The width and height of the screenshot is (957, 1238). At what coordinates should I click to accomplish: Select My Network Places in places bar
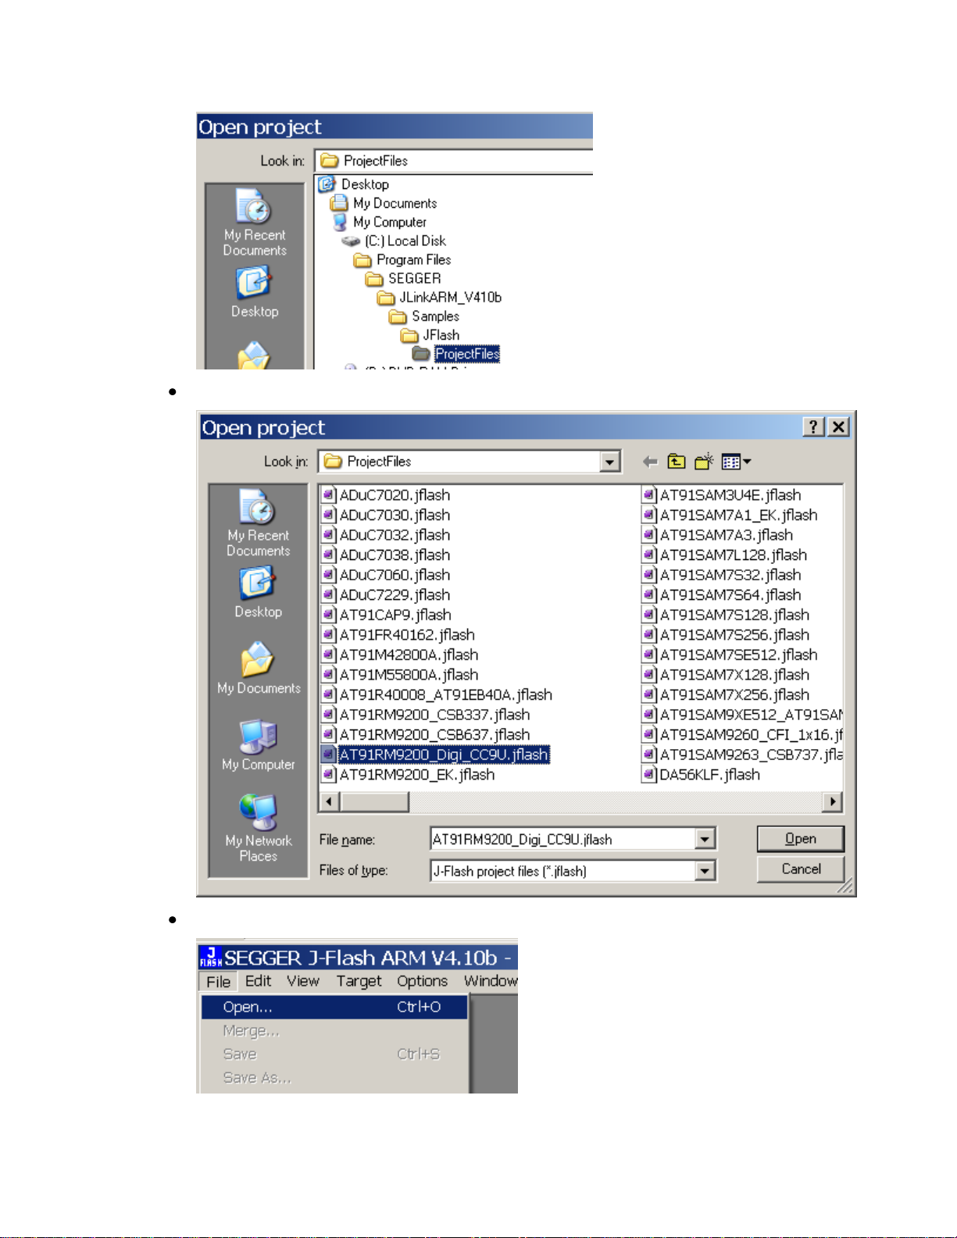tap(259, 828)
